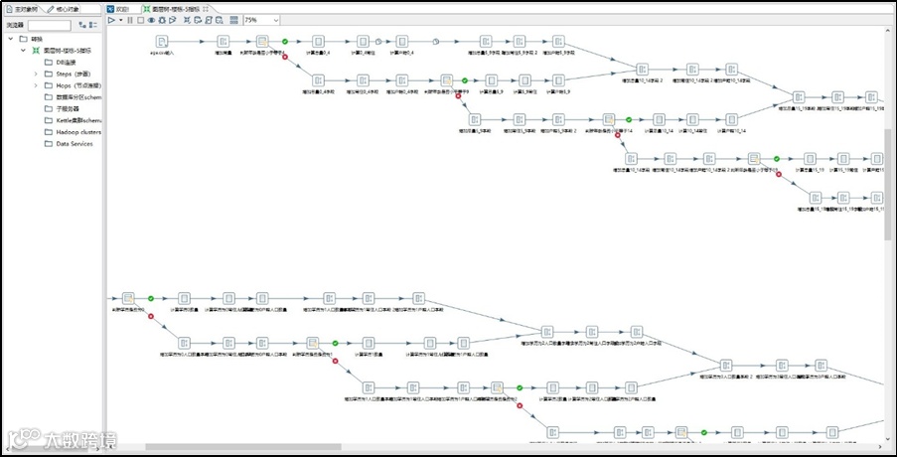897x457 pixels.
Task: Debug the transformation using the bug icon
Action: click(162, 20)
